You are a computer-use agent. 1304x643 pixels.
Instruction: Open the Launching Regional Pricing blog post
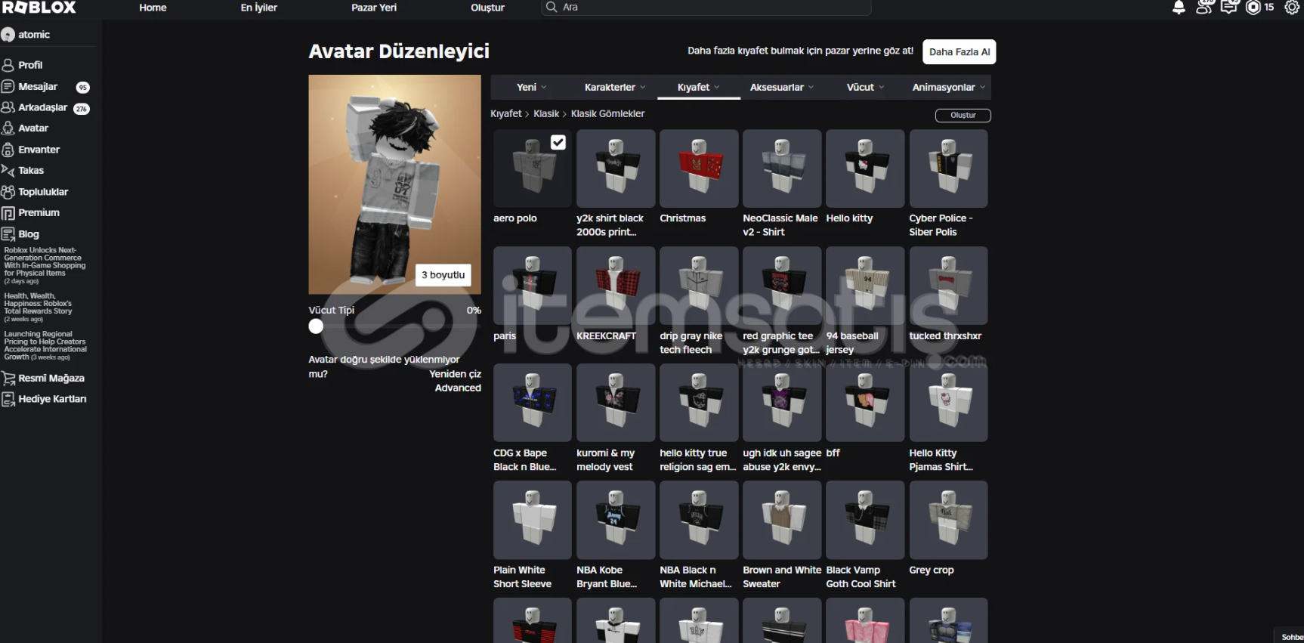[45, 345]
